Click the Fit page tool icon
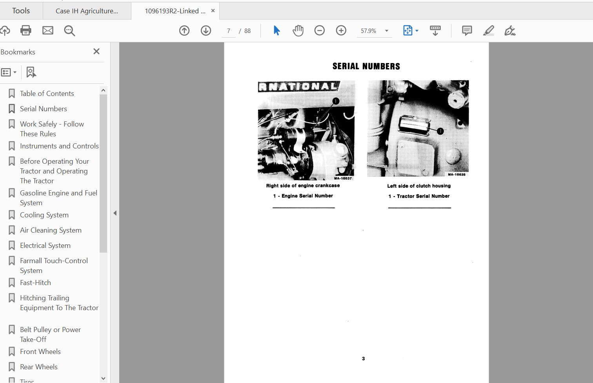The width and height of the screenshot is (593, 383). [x=408, y=31]
